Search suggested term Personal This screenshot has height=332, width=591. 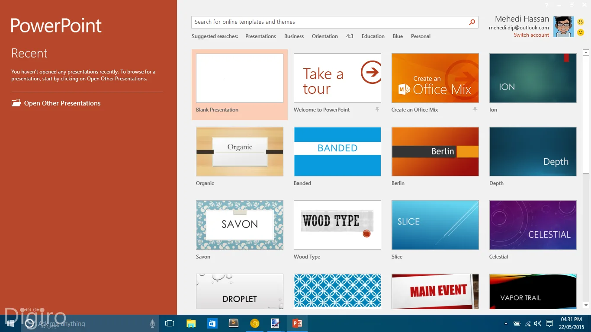(x=421, y=36)
